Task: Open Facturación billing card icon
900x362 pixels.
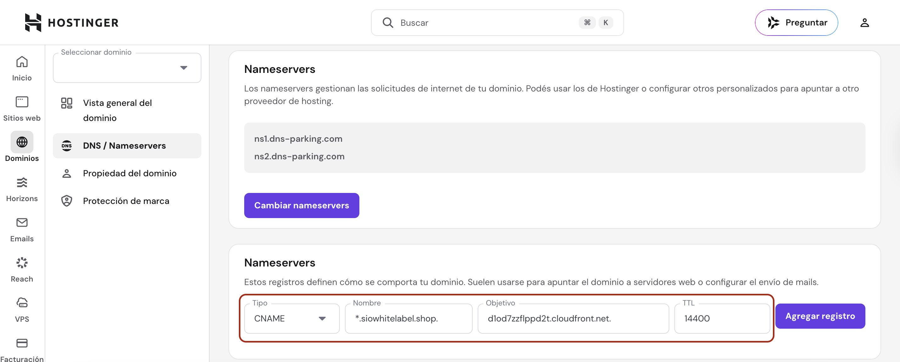Action: click(22, 343)
